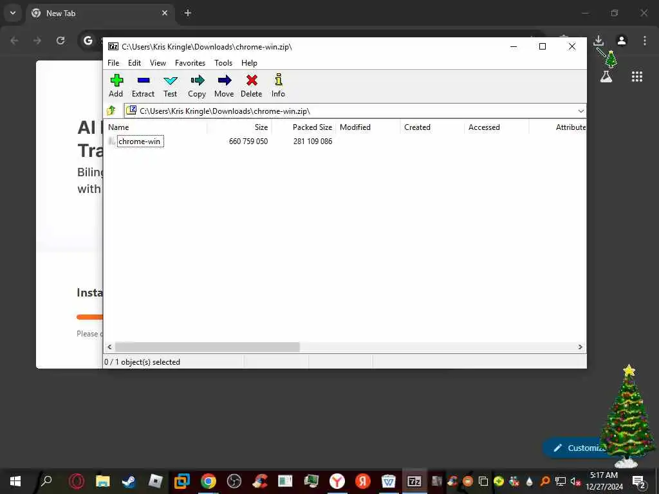The width and height of the screenshot is (659, 494).
Task: Open File Explorer from the taskbar
Action: click(x=102, y=481)
